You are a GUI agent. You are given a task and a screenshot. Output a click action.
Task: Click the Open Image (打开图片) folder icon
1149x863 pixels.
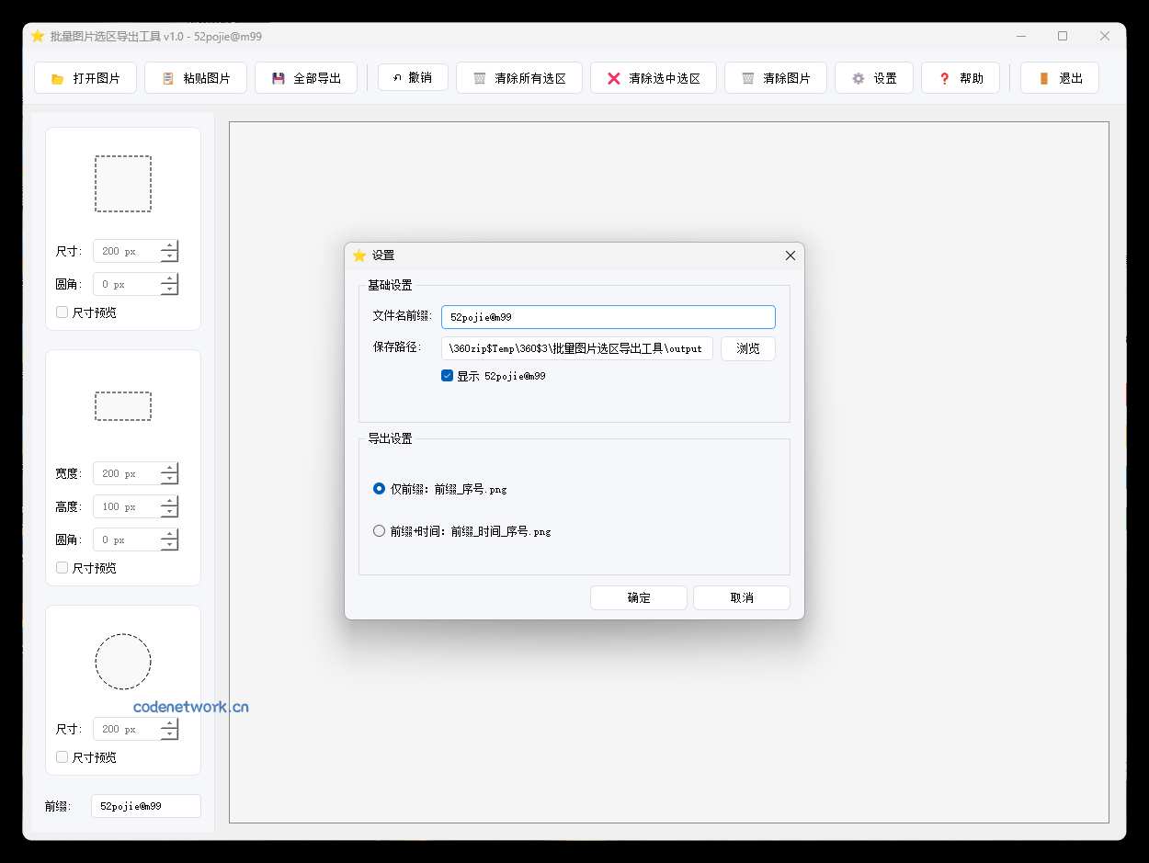[57, 79]
